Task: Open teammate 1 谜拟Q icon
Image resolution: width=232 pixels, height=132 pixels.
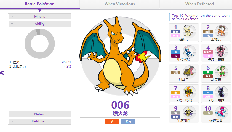Action: [189, 31]
